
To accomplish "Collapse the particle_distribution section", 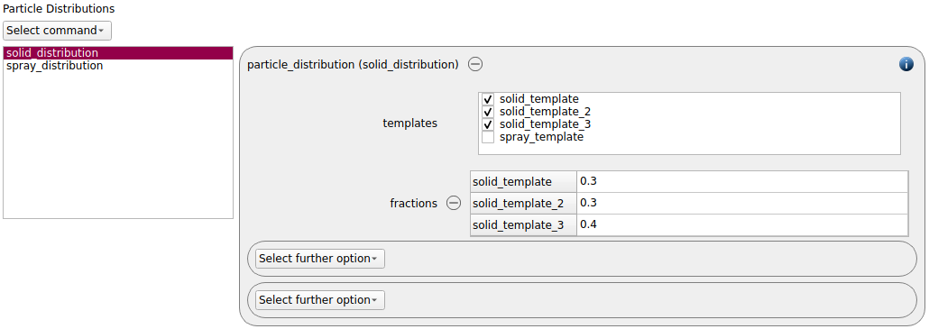I will 475,65.
